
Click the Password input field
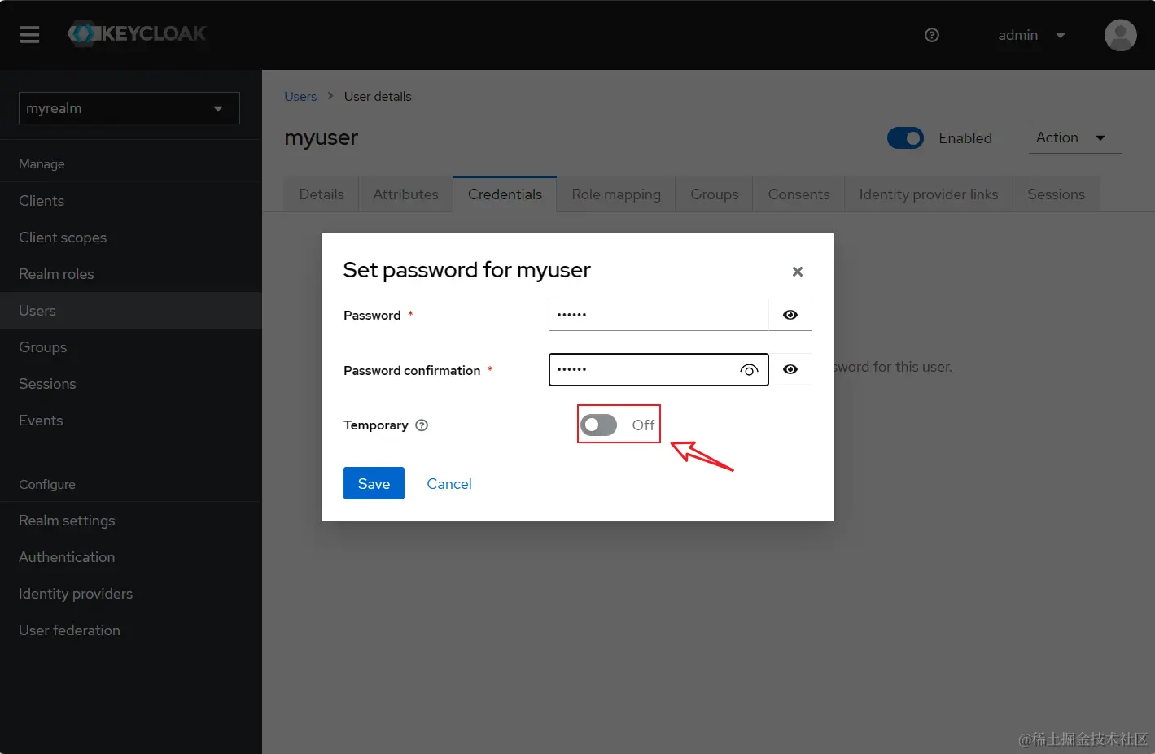pos(658,315)
